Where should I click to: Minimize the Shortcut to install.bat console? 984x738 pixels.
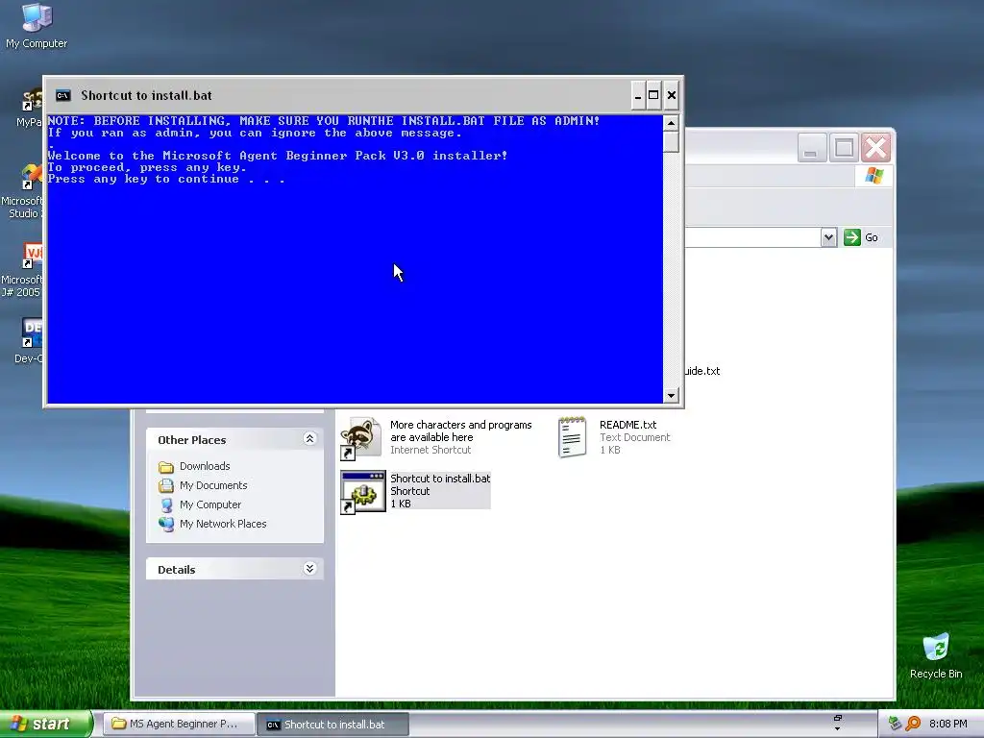click(x=638, y=95)
